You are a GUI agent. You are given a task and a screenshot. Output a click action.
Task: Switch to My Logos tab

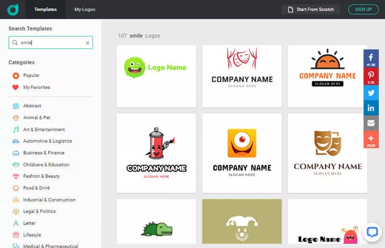click(85, 9)
